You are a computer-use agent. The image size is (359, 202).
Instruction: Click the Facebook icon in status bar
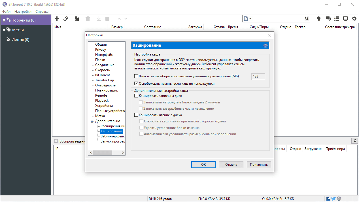pyautogui.click(x=328, y=199)
